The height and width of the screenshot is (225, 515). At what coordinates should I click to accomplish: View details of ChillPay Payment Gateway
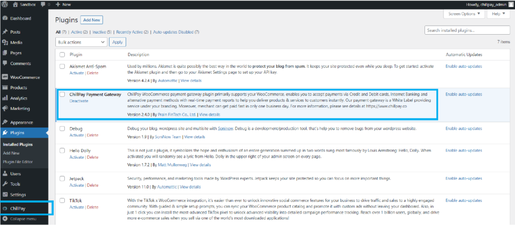coord(210,115)
